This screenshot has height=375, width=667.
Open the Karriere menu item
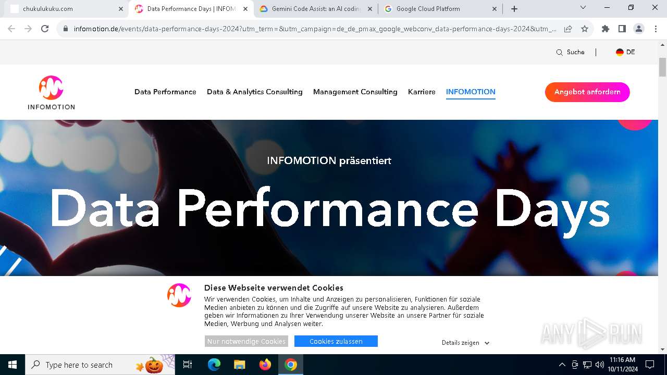pyautogui.click(x=422, y=92)
